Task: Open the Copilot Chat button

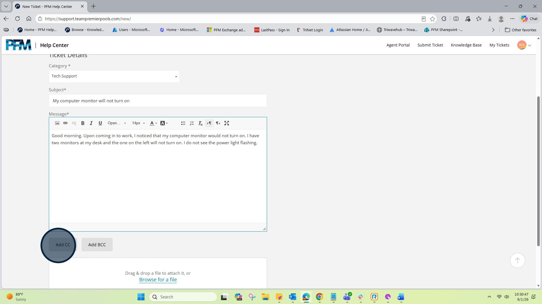Action: 529,19
